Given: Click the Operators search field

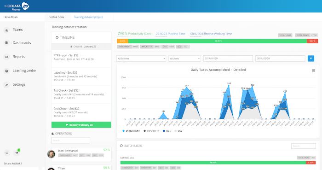Looking at the screenshot, I should tap(70, 141).
